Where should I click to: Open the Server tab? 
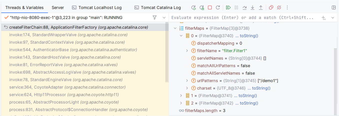point(58,8)
